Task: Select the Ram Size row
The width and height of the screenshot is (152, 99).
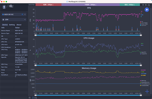Action: pyautogui.click(x=14, y=67)
